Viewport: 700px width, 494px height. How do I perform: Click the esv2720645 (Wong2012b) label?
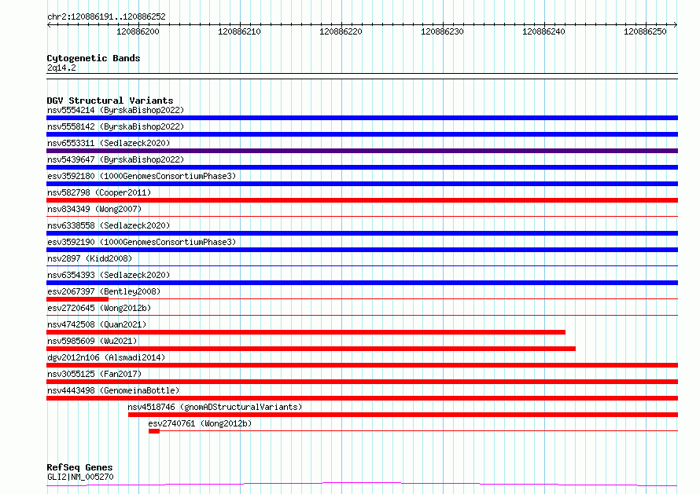(x=99, y=308)
